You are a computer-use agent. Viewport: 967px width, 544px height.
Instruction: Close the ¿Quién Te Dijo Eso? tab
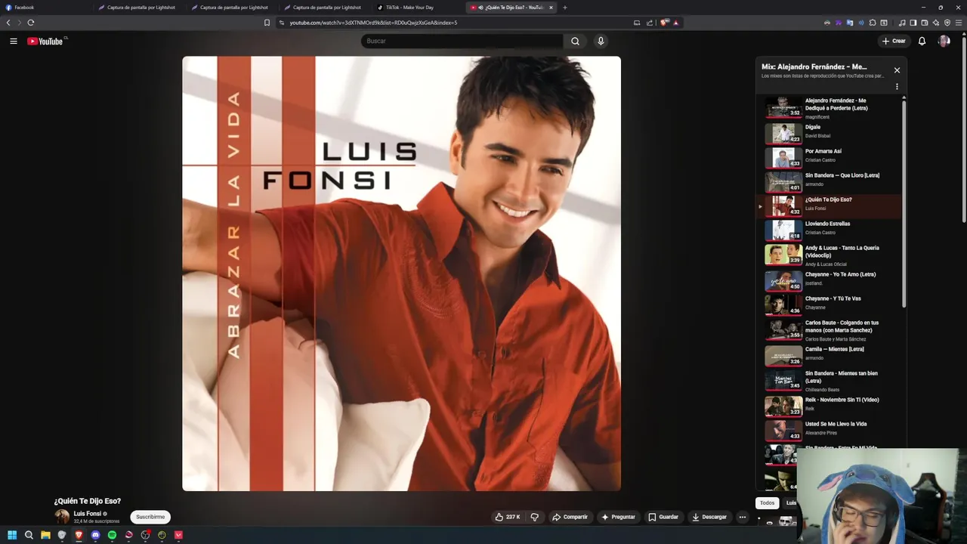click(551, 8)
